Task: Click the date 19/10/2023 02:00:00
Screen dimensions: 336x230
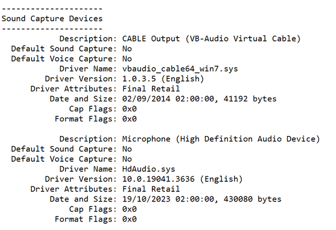Action: 168,199
